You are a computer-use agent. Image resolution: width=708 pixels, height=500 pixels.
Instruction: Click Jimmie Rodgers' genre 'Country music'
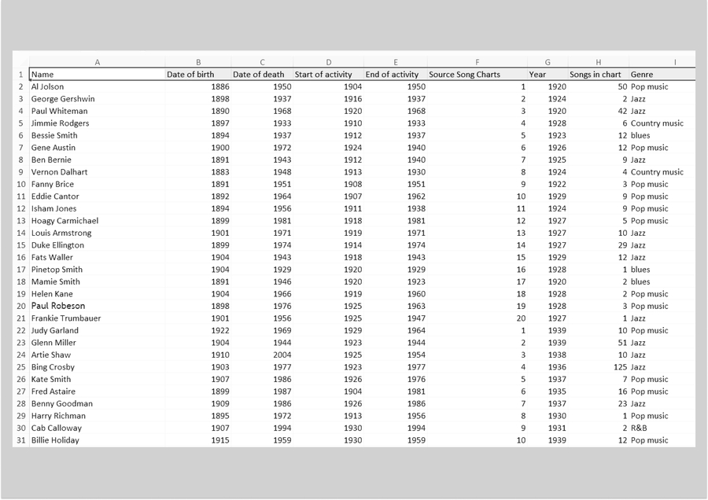click(x=662, y=123)
